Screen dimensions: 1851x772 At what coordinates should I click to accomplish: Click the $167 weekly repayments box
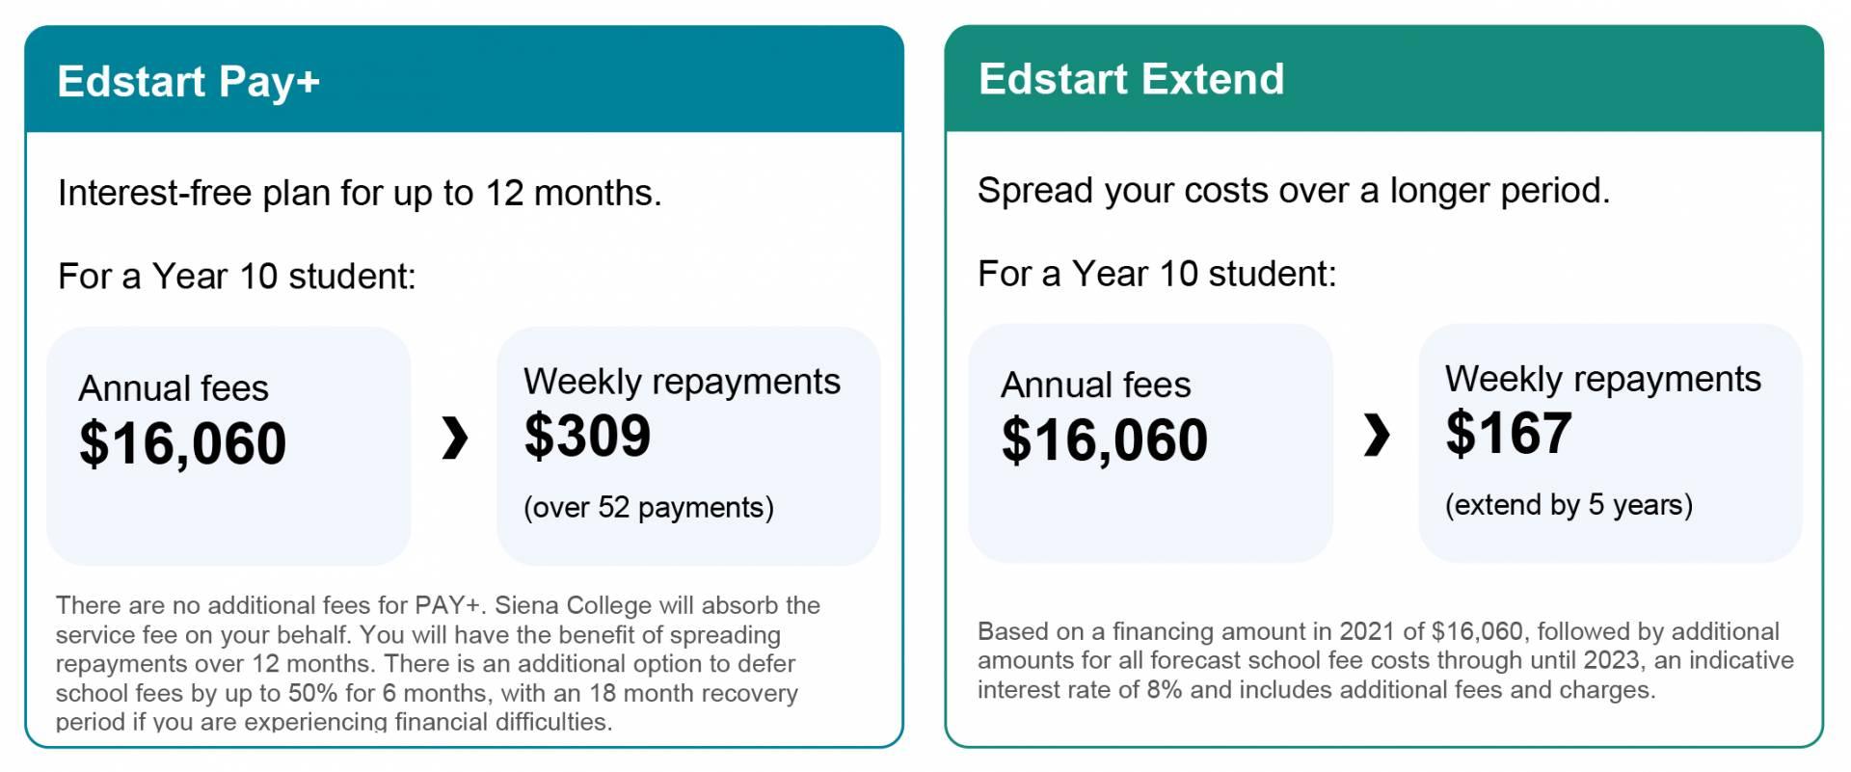tap(1610, 443)
